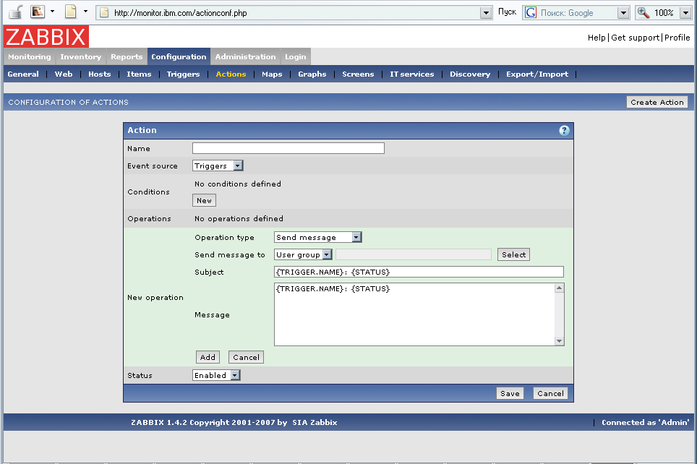Click the new page document icon in toolbar
The image size is (697, 464).
pyautogui.click(x=70, y=12)
